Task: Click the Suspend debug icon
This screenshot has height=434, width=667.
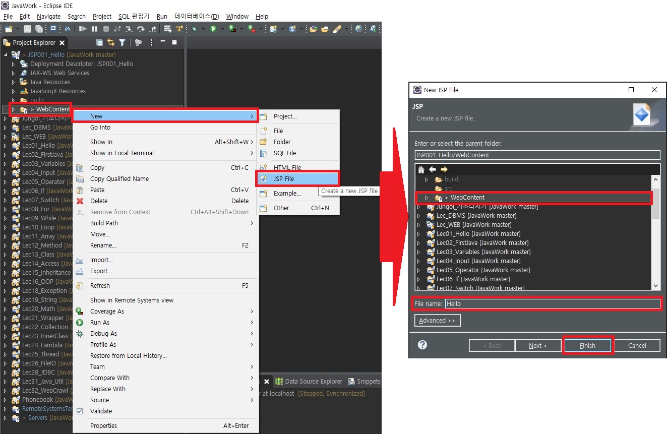Action: (x=94, y=29)
